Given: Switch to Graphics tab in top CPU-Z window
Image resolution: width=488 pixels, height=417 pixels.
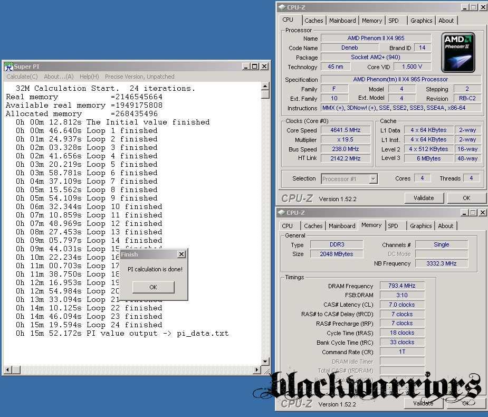Looking at the screenshot, I should coord(421,21).
